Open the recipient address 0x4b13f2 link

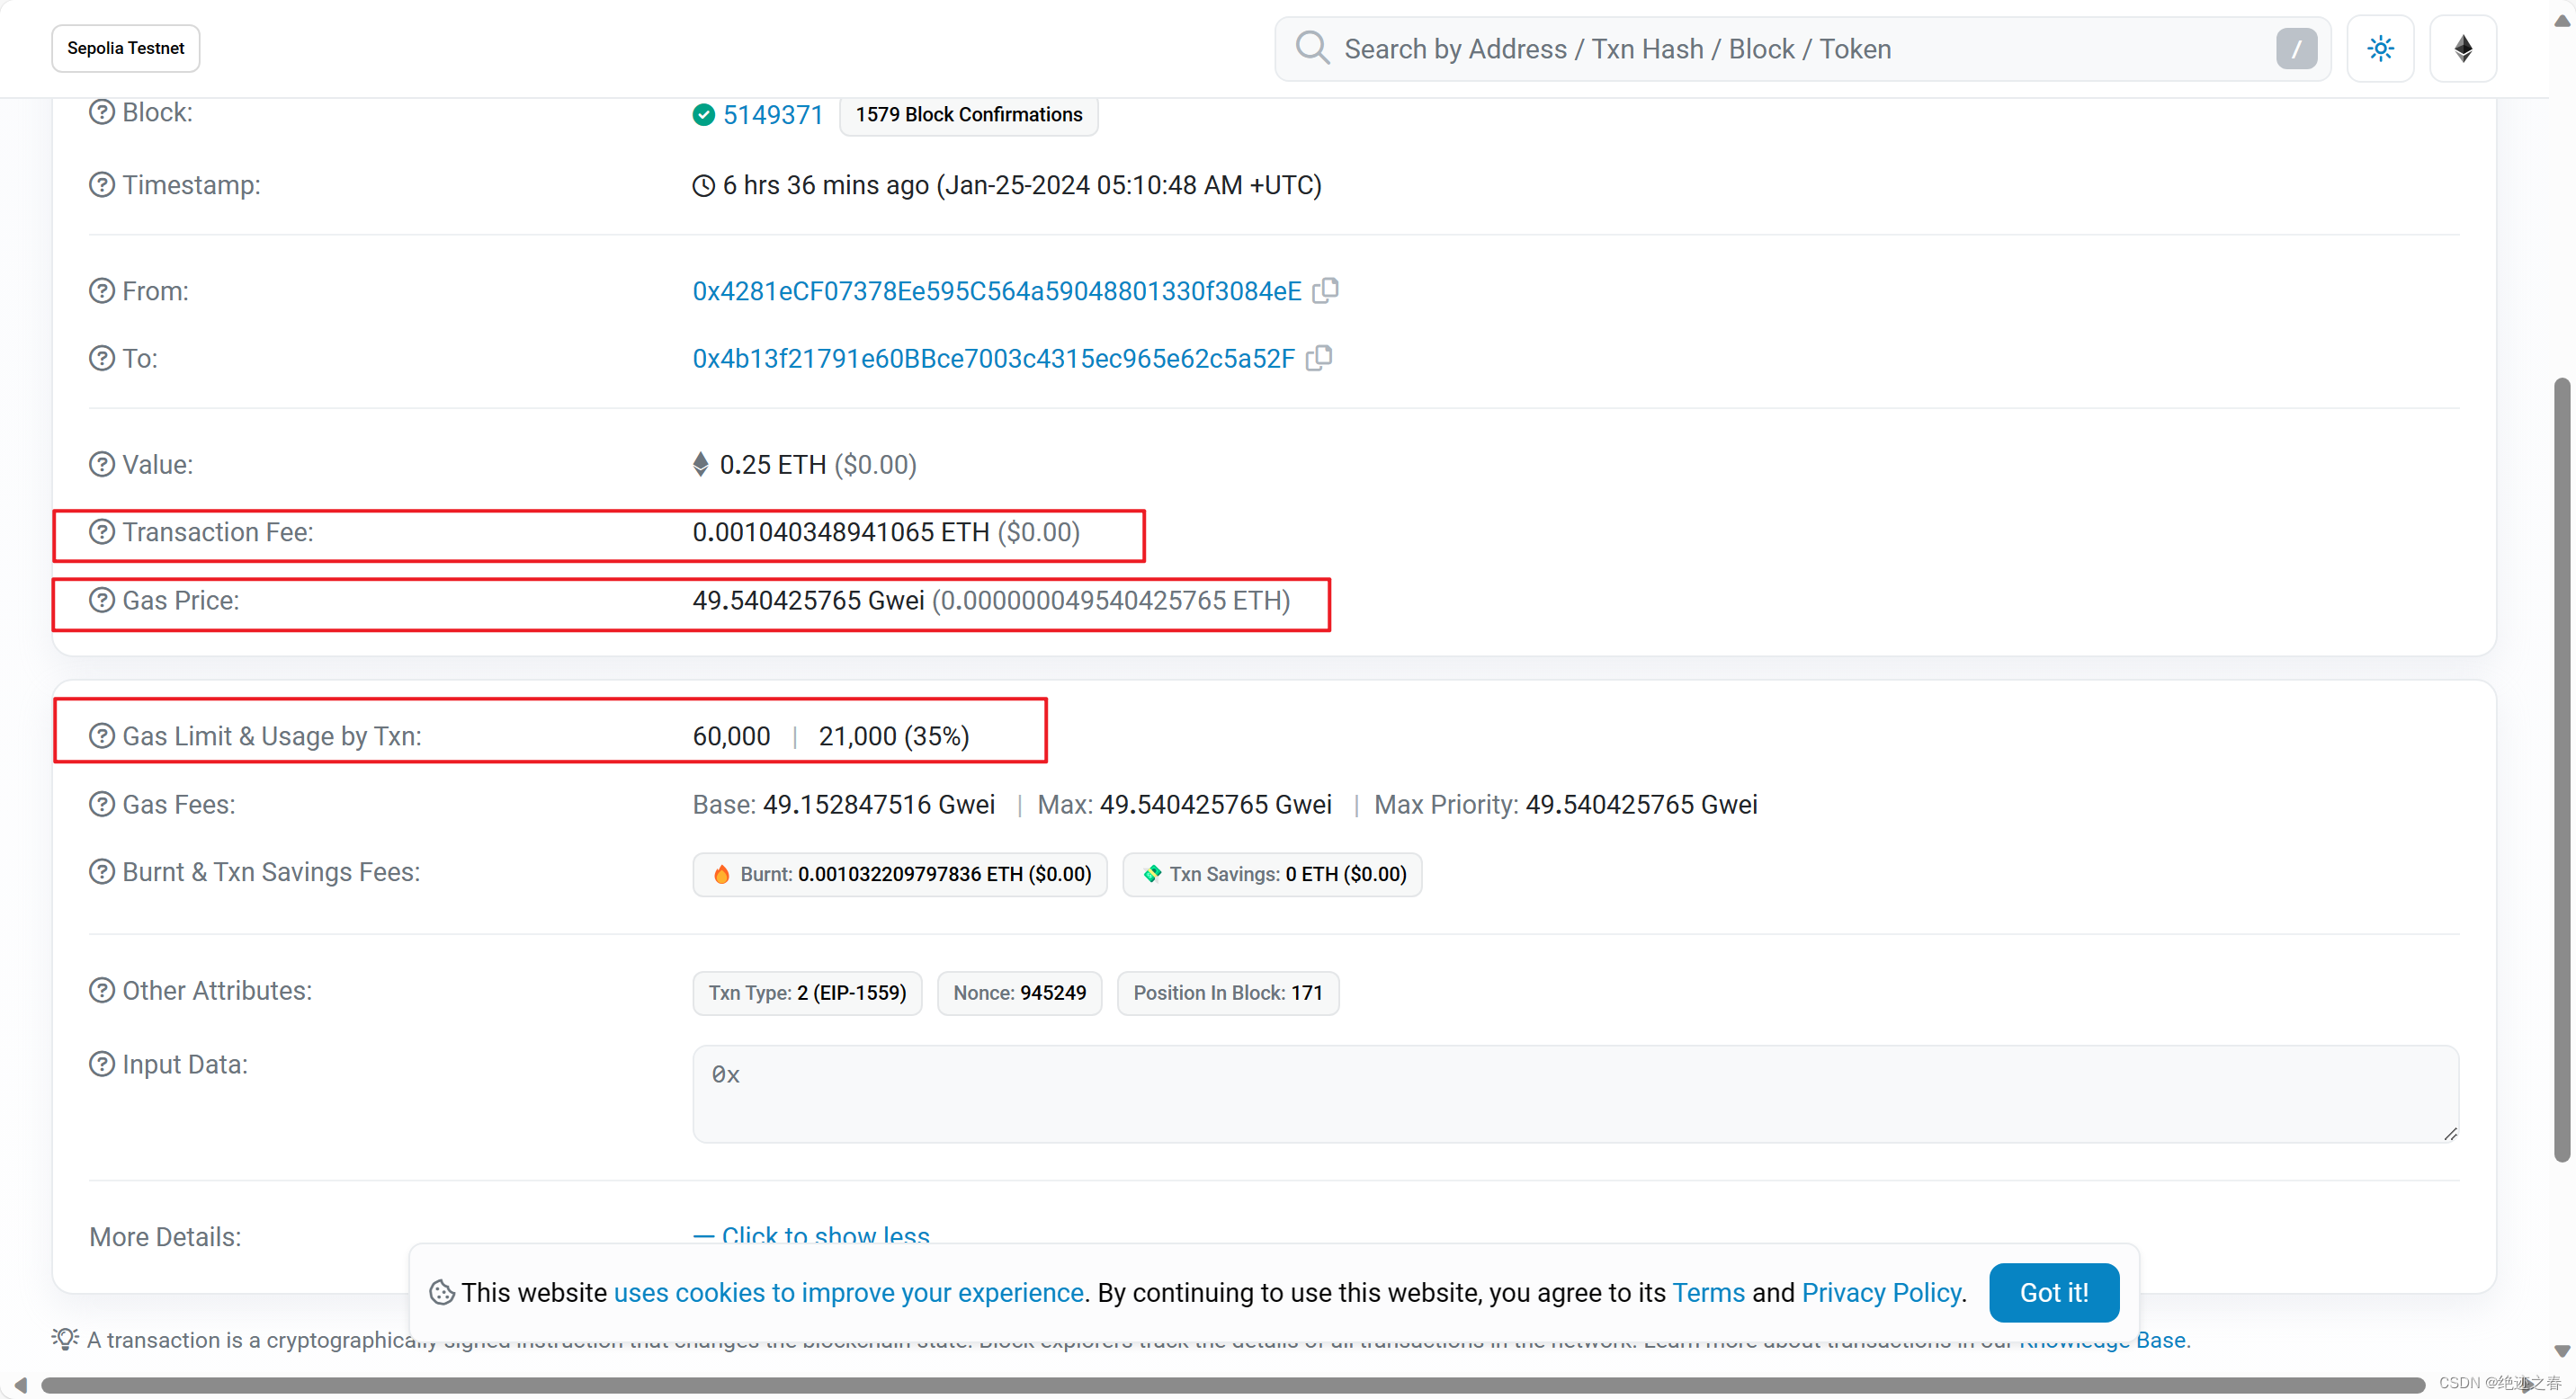point(993,358)
